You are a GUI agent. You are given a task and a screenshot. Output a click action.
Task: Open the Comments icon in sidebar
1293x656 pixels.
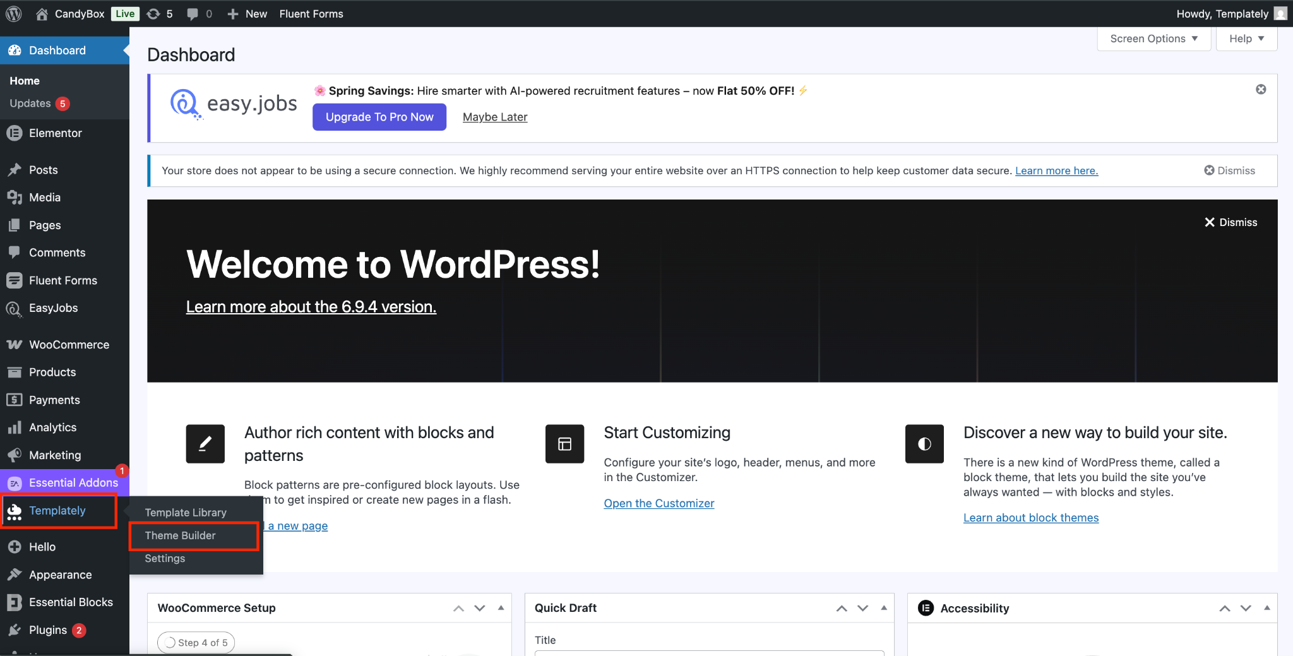15,253
